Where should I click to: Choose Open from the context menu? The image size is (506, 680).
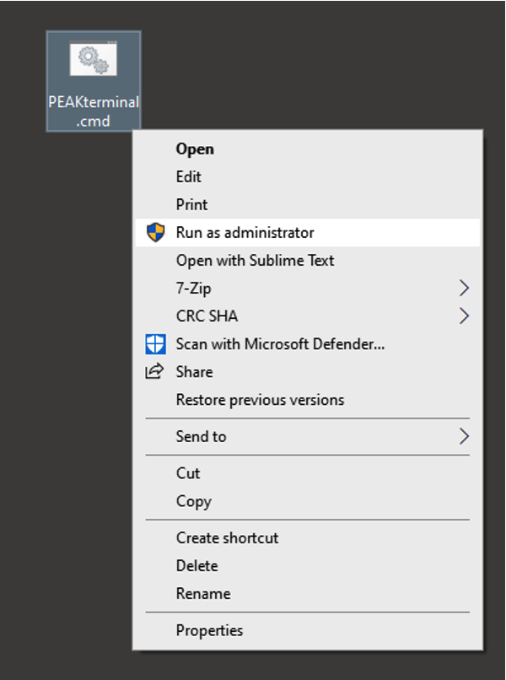pos(195,149)
